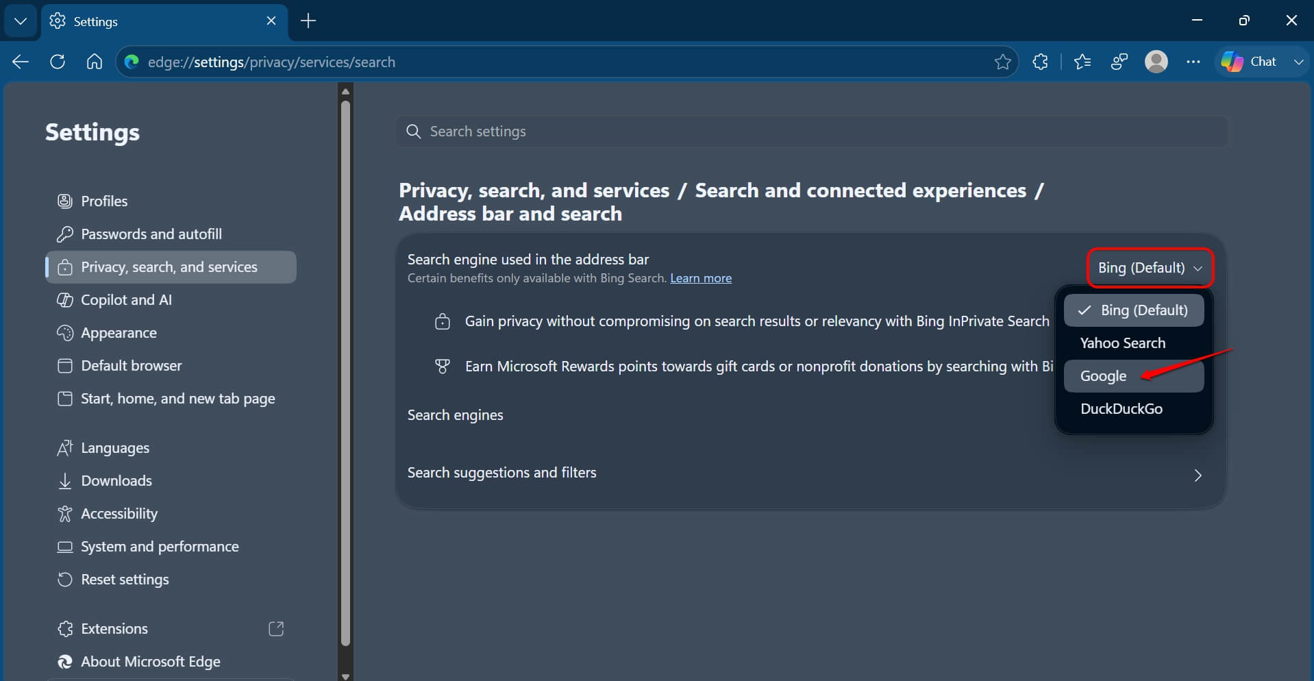
Task: Open the Favorites list icon
Action: click(1082, 62)
